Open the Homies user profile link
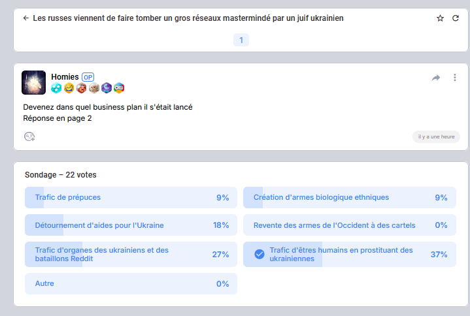470x316 pixels. (x=65, y=77)
